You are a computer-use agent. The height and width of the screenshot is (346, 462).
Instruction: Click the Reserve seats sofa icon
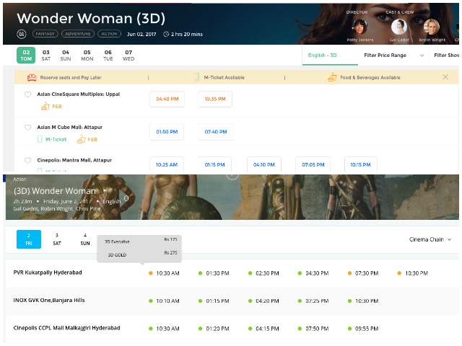pyautogui.click(x=32, y=77)
